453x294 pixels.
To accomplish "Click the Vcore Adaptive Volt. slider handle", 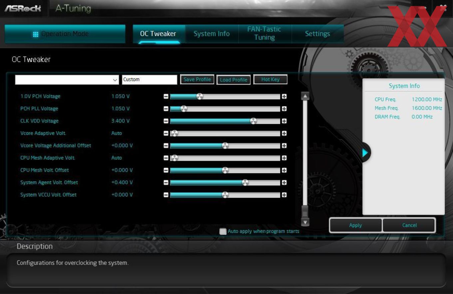I will [174, 133].
